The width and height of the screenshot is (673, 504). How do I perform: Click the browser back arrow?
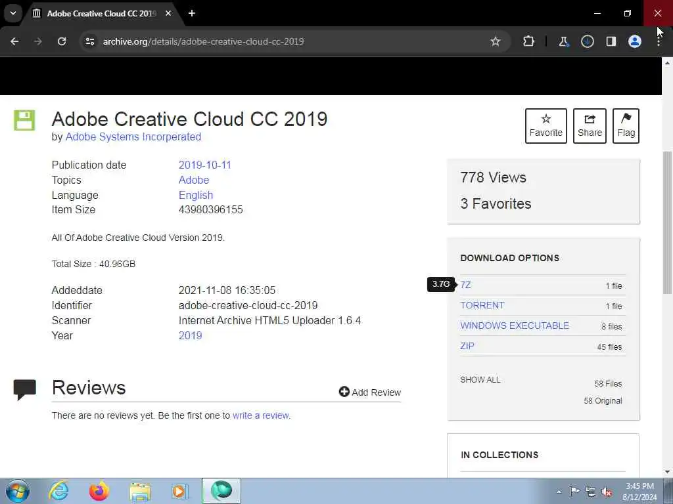click(x=14, y=41)
